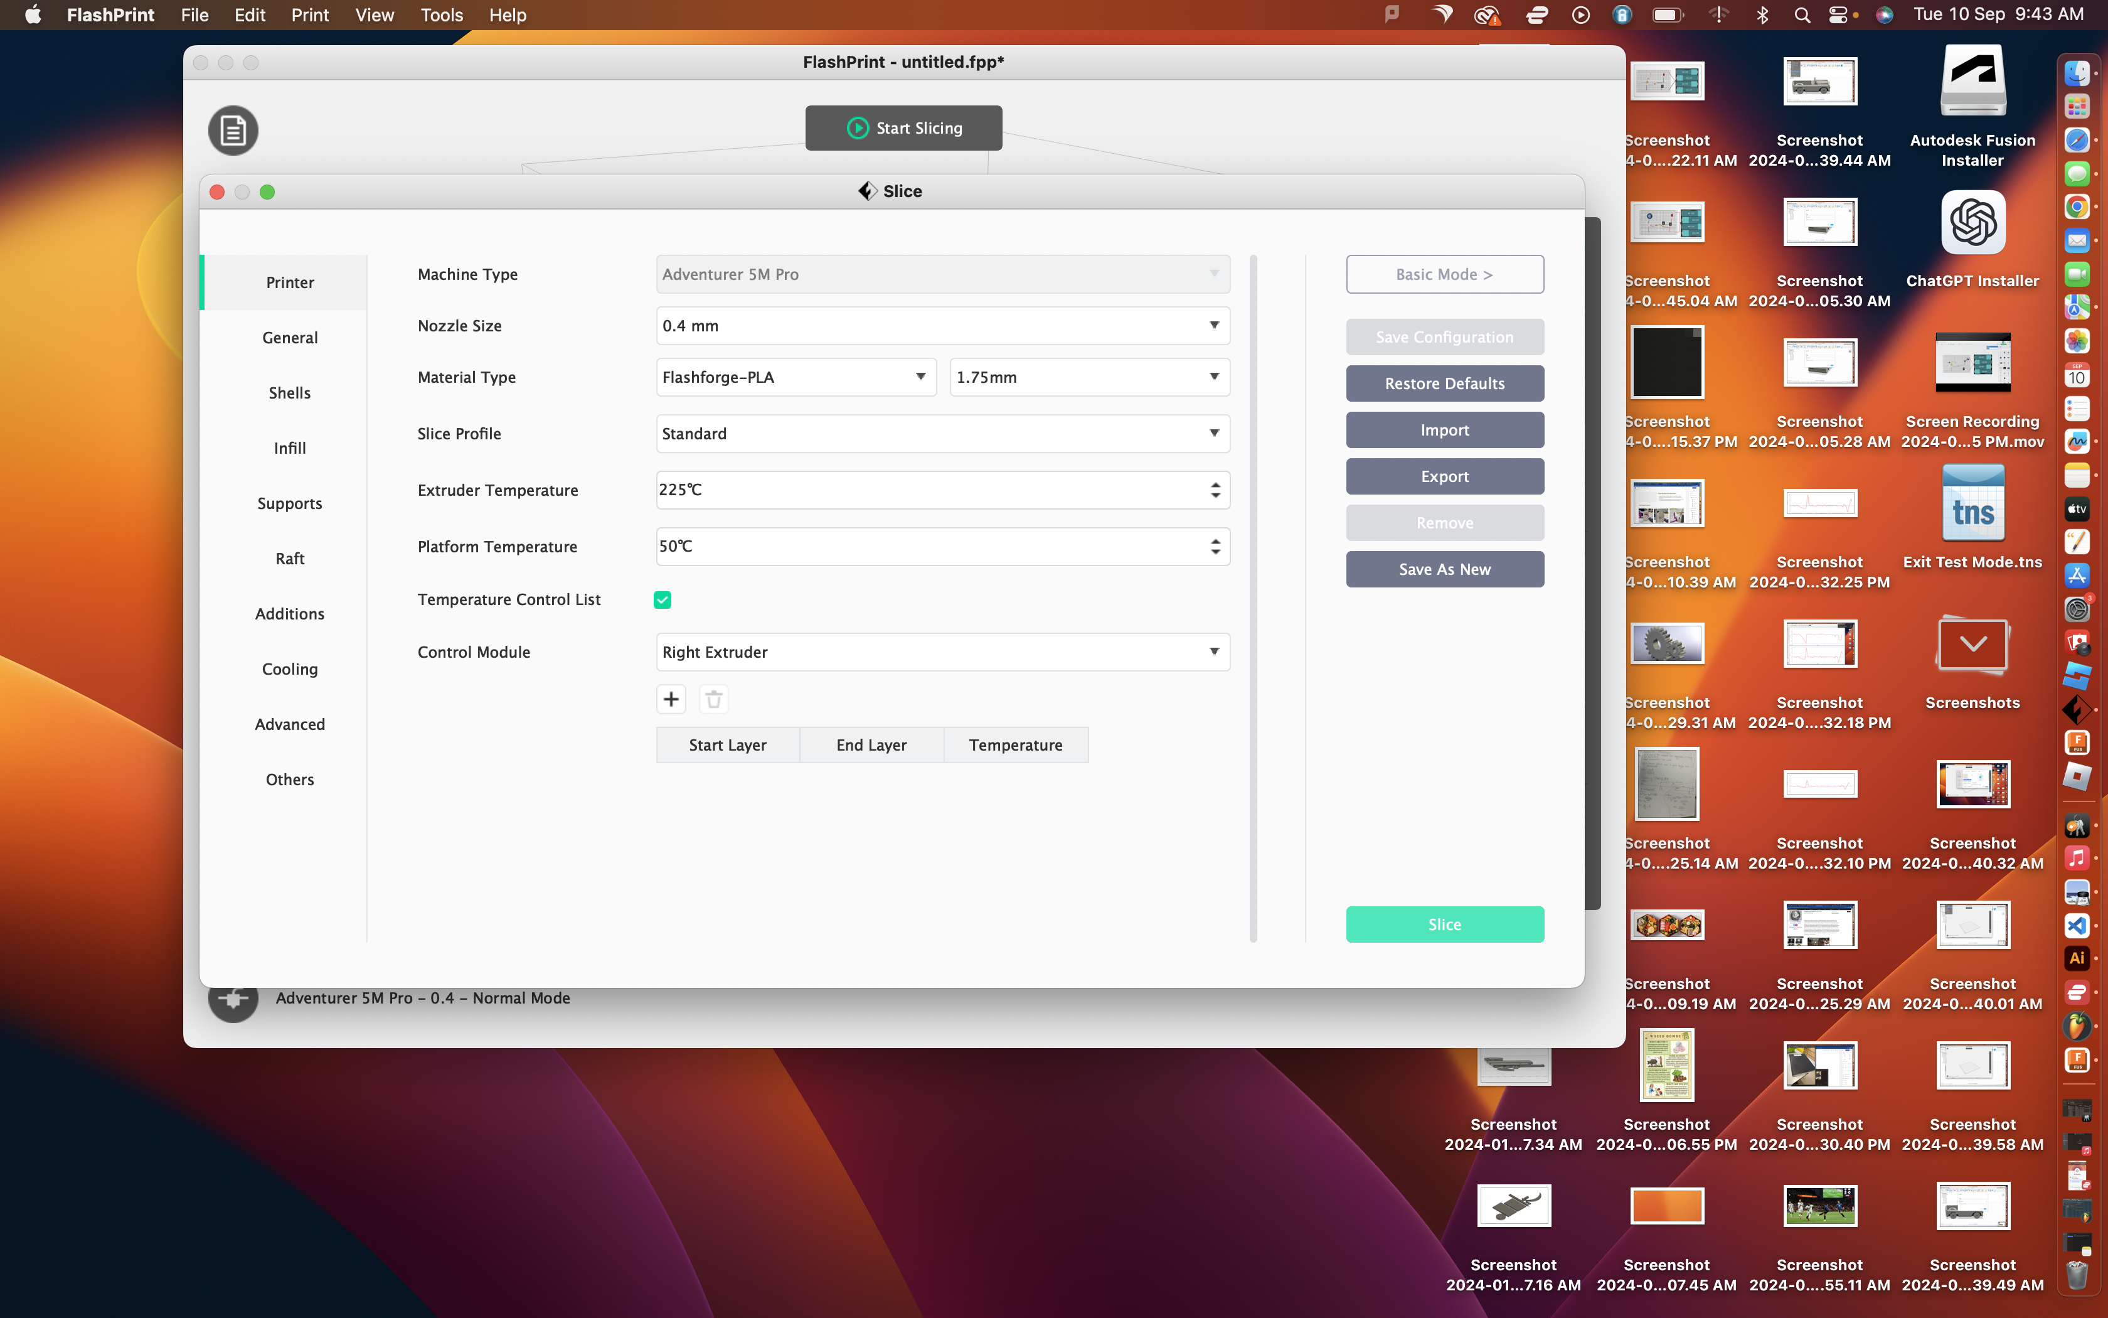Switch to the General settings tab
This screenshot has height=1318, width=2108.
pyautogui.click(x=289, y=338)
